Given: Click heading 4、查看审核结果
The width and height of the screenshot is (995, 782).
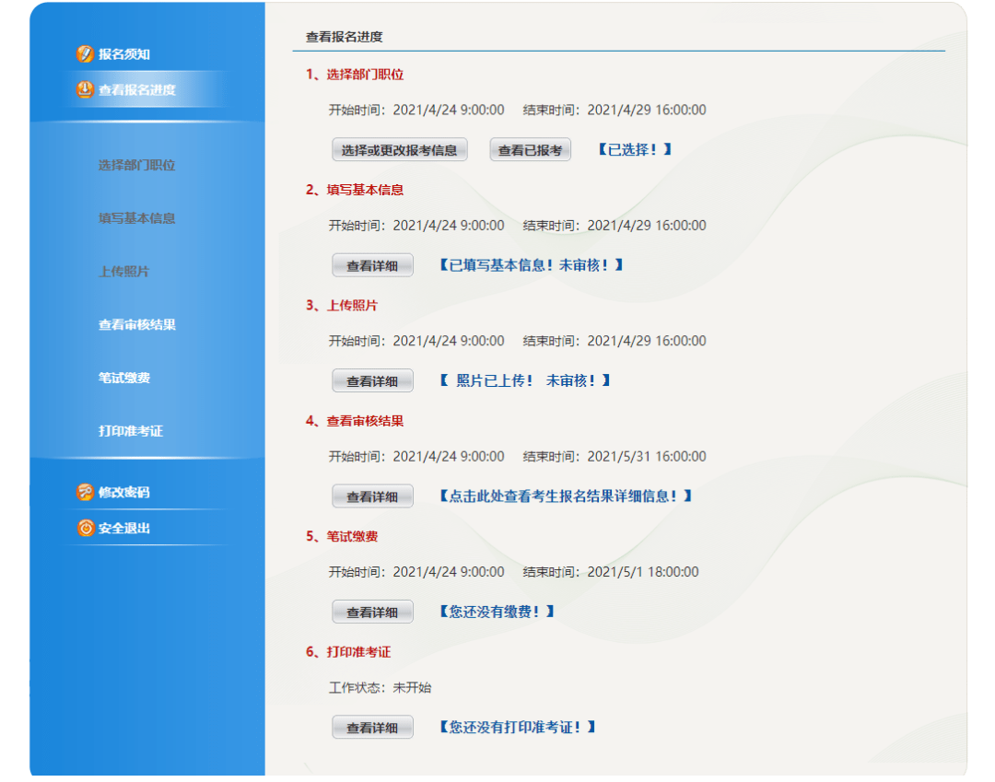Looking at the screenshot, I should pos(355,421).
